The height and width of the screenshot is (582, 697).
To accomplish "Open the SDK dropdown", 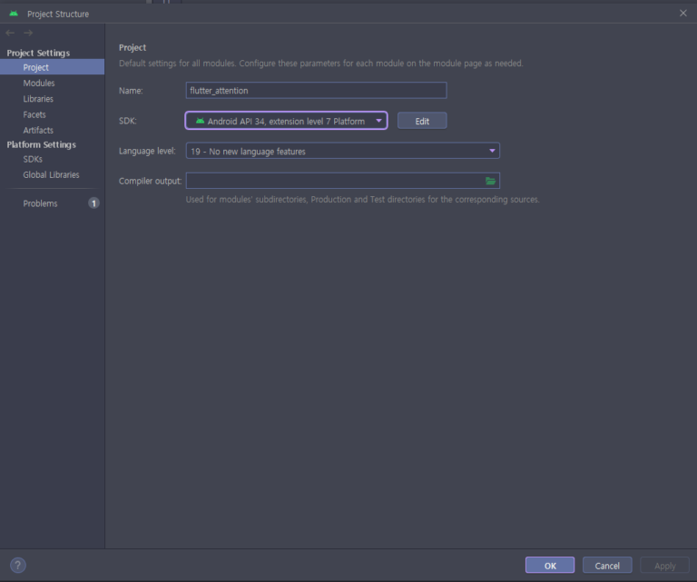I will tap(287, 121).
